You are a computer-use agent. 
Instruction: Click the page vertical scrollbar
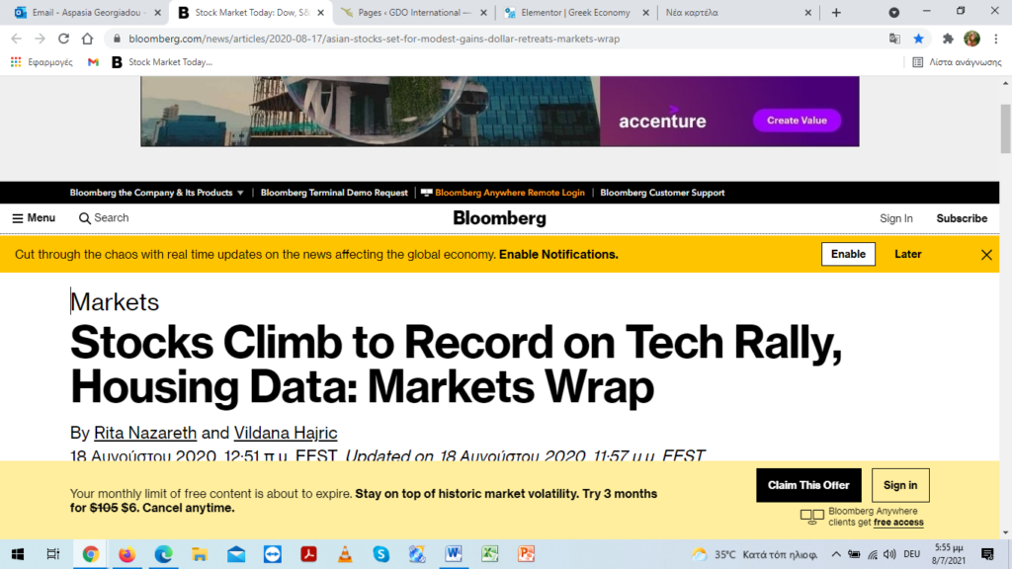coord(1005,129)
